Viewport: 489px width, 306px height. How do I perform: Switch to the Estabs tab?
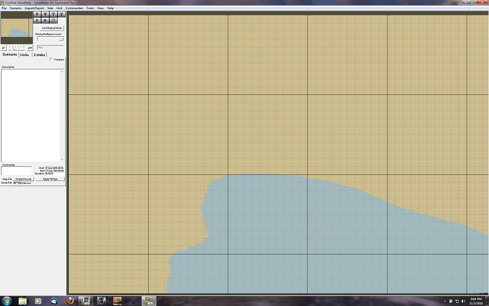tap(39, 55)
